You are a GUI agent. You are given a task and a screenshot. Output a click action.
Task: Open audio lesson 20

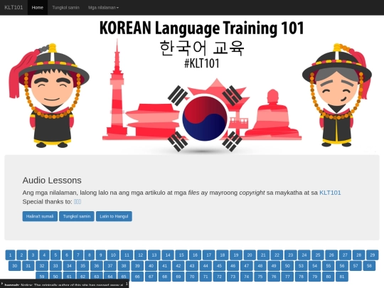(250, 255)
